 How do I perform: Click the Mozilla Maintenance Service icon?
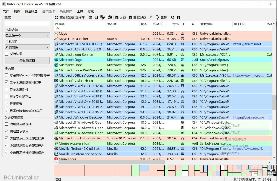click(x=56, y=154)
